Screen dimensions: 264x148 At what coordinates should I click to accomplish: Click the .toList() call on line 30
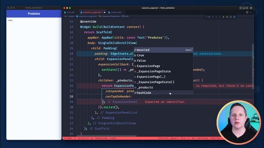(x=109, y=107)
